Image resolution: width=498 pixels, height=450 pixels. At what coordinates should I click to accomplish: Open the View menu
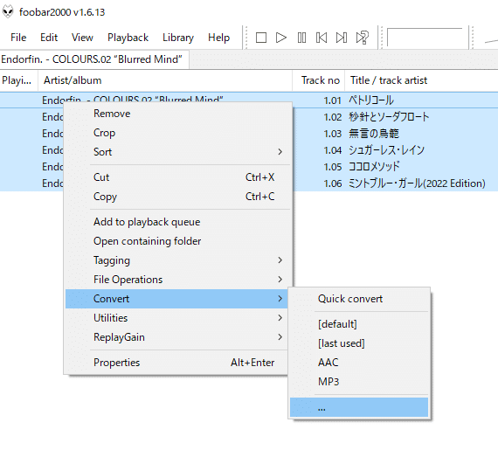[82, 38]
